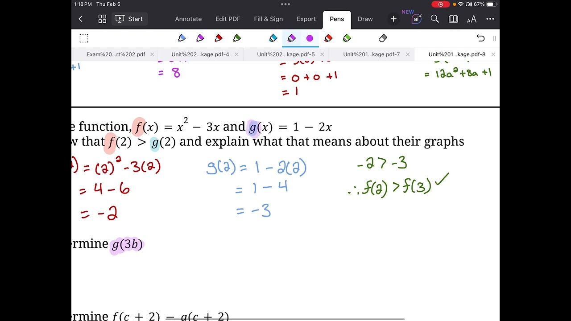The width and height of the screenshot is (571, 321).
Task: Switch to the Draw tab
Action: [x=365, y=19]
